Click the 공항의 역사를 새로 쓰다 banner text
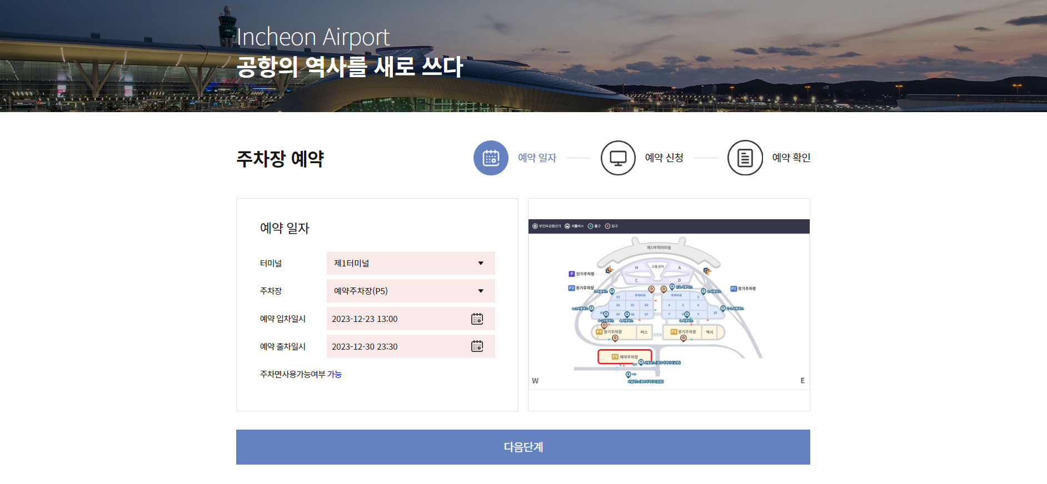 pyautogui.click(x=350, y=67)
